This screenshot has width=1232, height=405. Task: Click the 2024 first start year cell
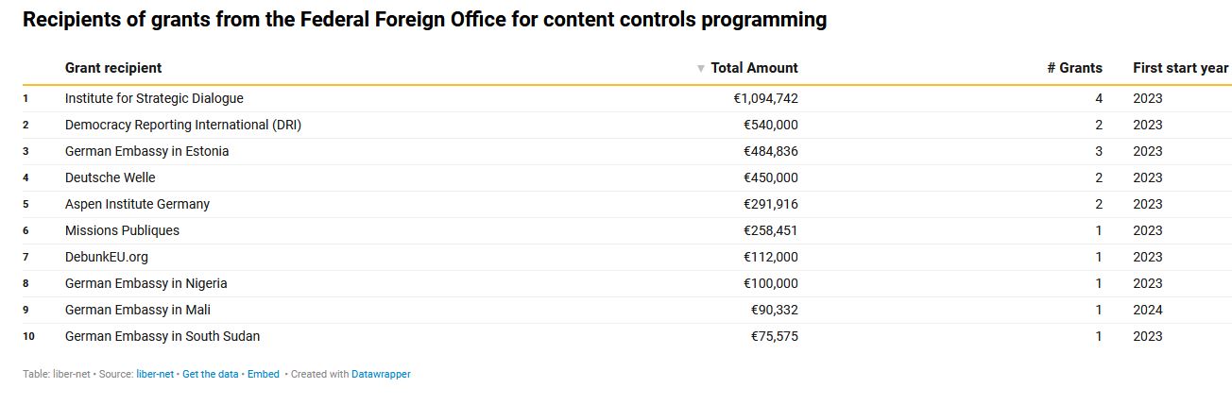coord(1147,310)
